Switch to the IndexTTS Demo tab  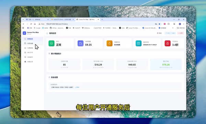[x=62, y=19]
